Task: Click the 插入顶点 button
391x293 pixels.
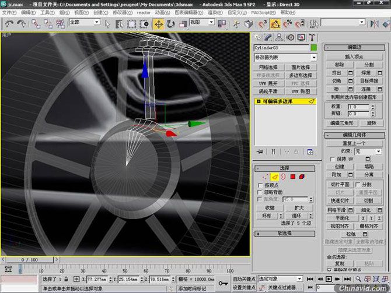Action: pos(354,57)
